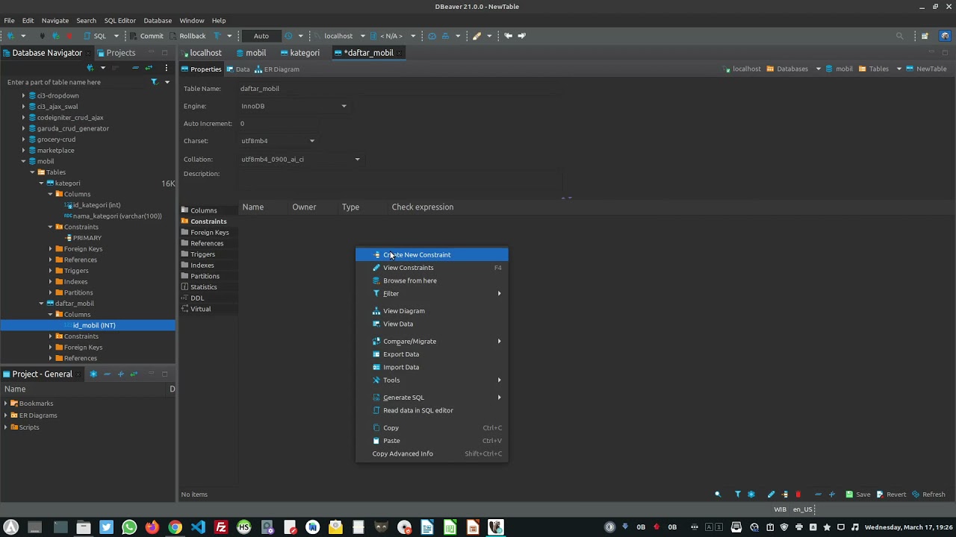Select the Scripts project folder

(24, 427)
